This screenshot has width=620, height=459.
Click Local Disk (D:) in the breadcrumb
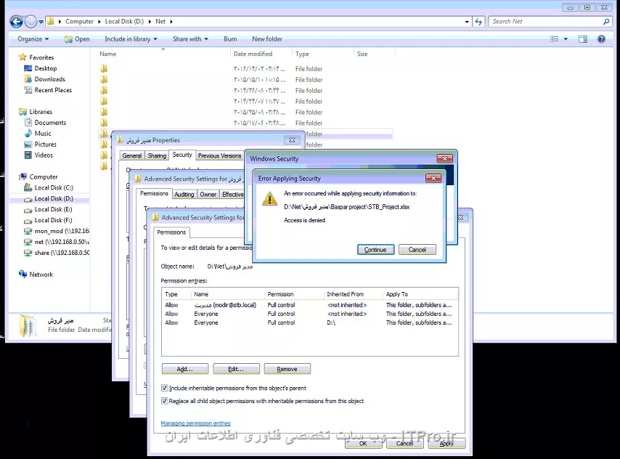point(124,21)
